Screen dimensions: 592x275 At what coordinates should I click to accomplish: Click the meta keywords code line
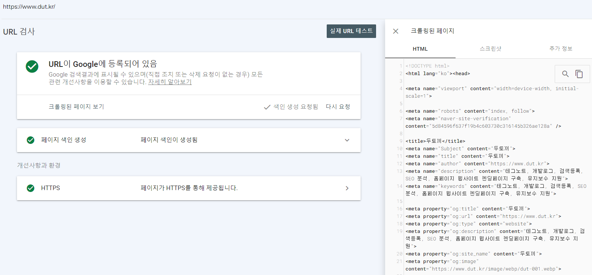[496, 190]
